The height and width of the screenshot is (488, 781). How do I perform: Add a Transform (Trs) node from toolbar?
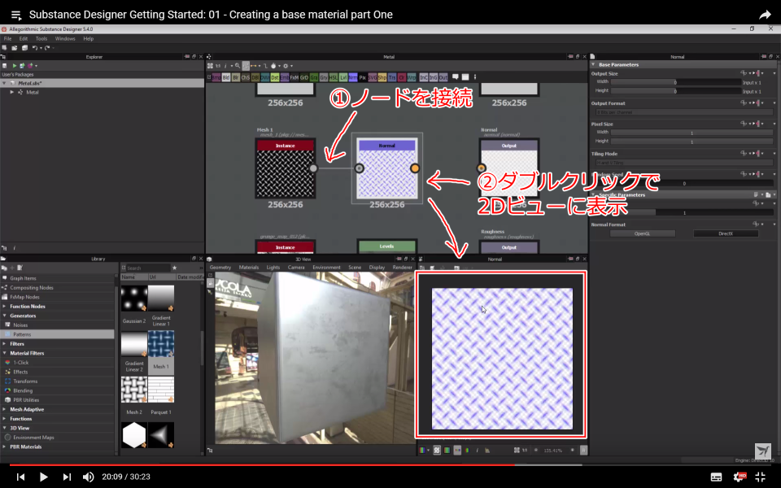click(392, 78)
